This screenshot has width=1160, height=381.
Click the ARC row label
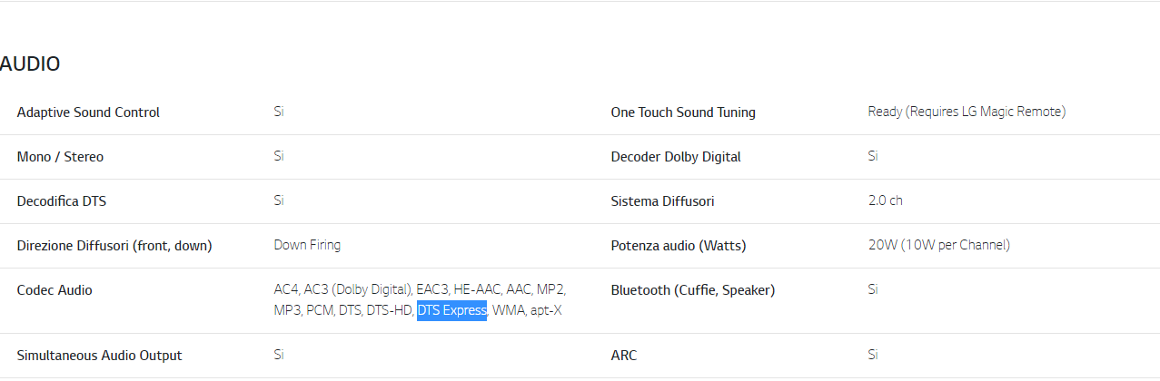click(624, 356)
